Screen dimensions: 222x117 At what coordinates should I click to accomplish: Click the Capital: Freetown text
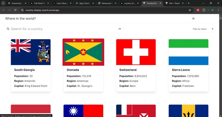point(183,86)
